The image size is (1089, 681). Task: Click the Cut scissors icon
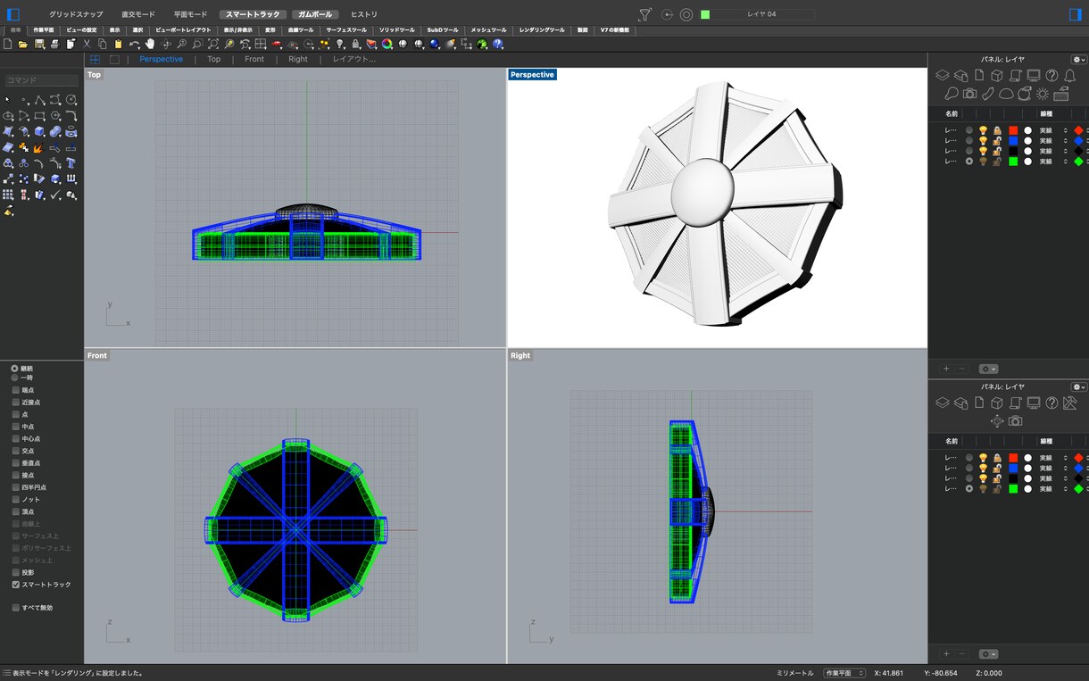tap(87, 44)
